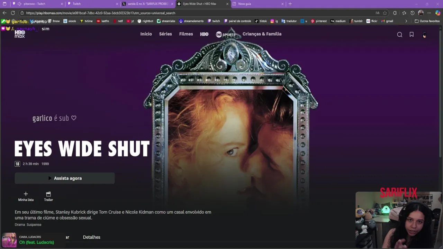The width and height of the screenshot is (443, 249).
Task: Switch to the SARIFLIX X tab
Action: tap(147, 4)
